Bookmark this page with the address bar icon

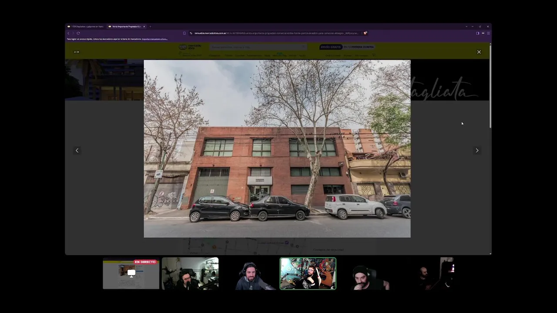coord(185,33)
